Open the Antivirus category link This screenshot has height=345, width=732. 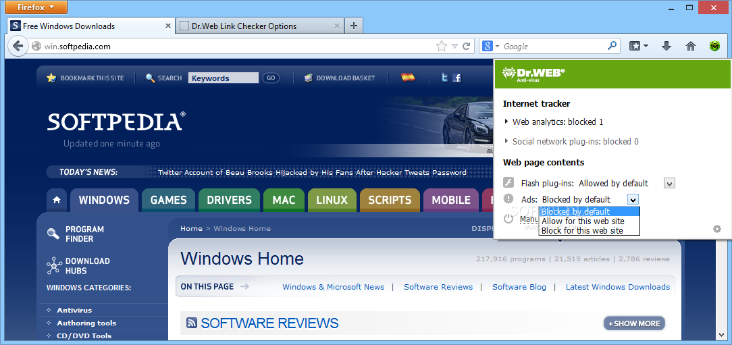pyautogui.click(x=74, y=310)
